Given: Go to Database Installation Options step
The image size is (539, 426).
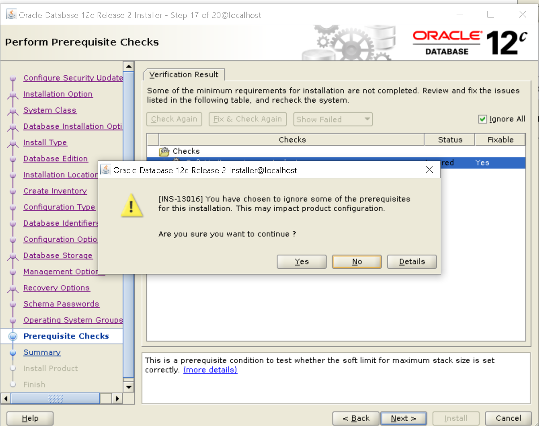Looking at the screenshot, I should click(x=73, y=126).
